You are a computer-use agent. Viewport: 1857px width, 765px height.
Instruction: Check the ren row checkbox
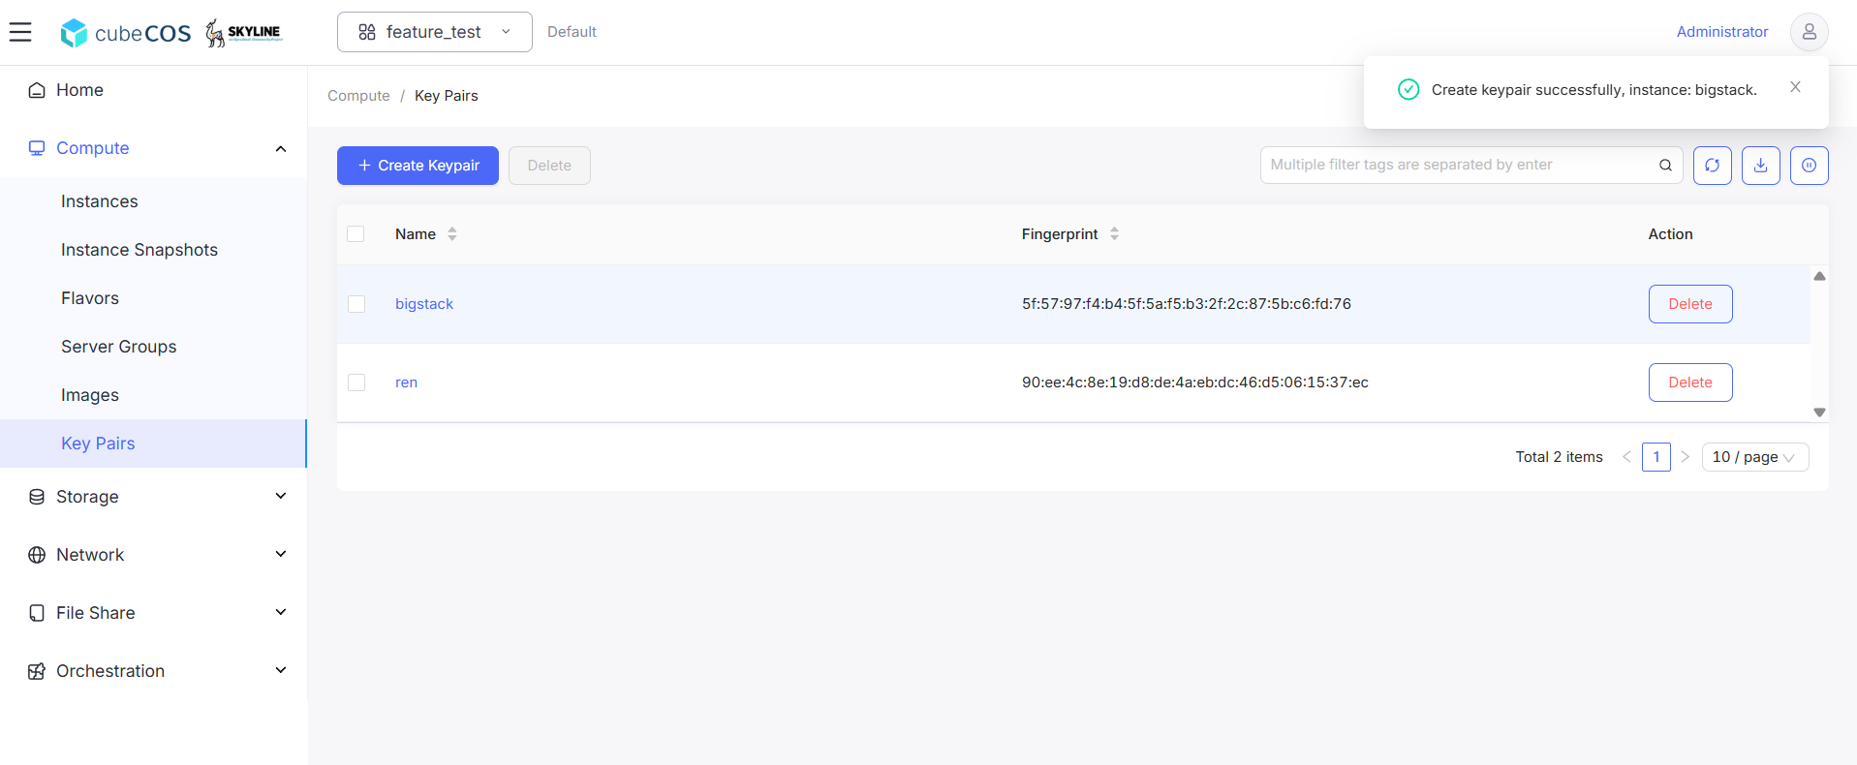(356, 382)
